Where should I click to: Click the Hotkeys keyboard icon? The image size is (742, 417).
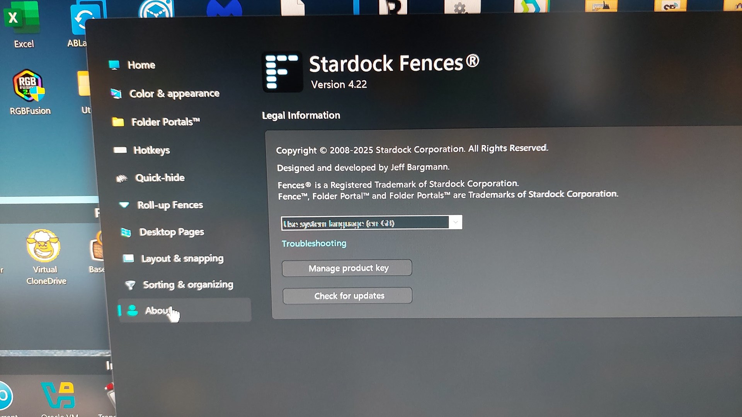click(120, 150)
